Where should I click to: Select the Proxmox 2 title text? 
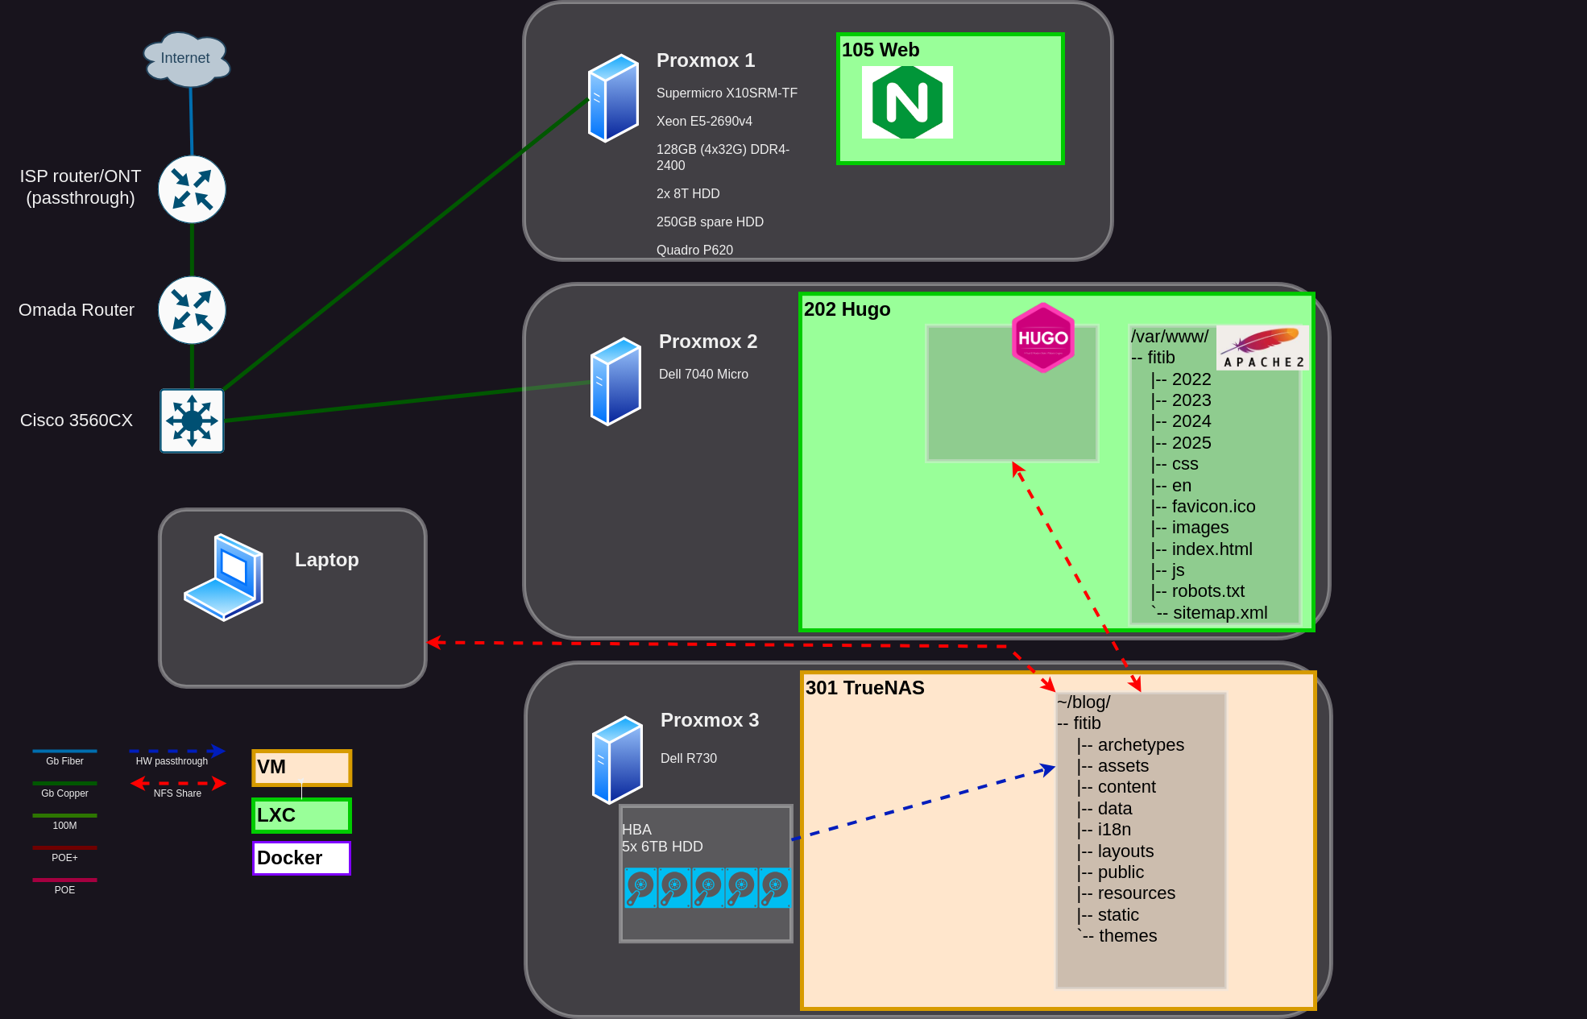708,342
